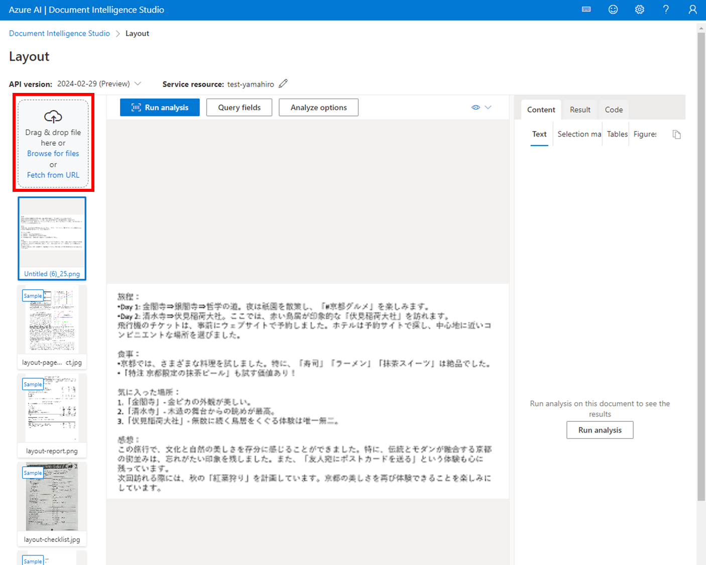706x565 pixels.
Task: Click the feedback smiley icon
Action: [613, 10]
